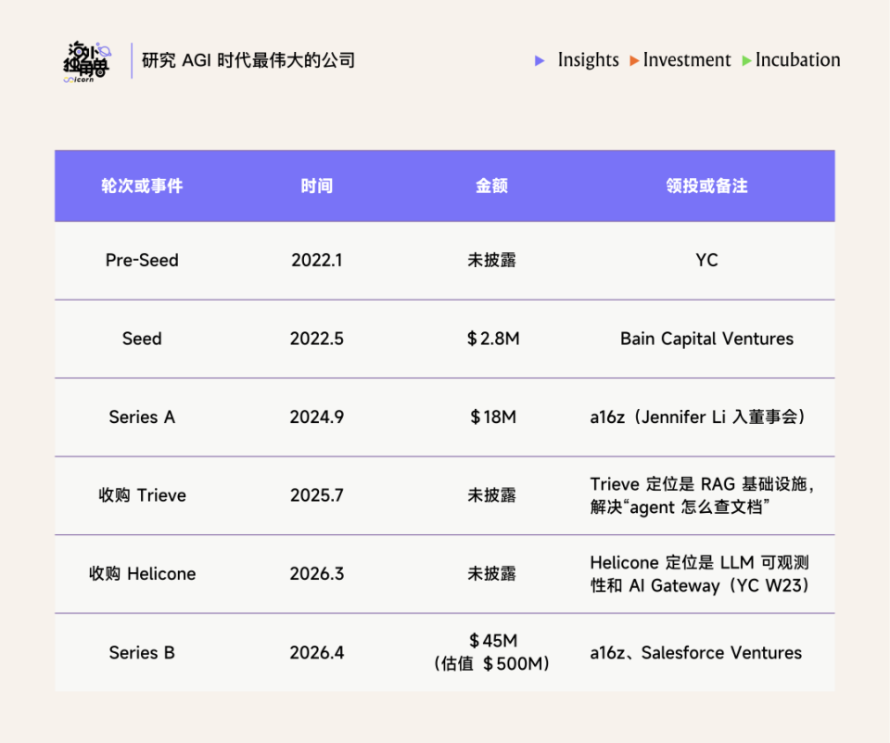The width and height of the screenshot is (890, 743).
Task: Click 未披露 in the Trieve row
Action: tap(491, 495)
